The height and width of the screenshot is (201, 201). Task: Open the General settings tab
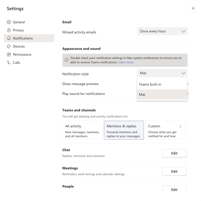coord(29,22)
